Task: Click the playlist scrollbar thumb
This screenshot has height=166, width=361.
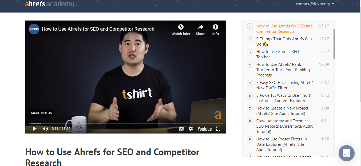Action: 334,44
